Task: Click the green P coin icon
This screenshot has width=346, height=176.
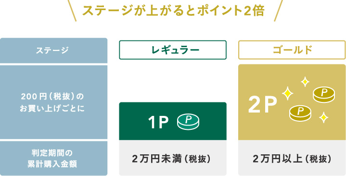Action: (188, 123)
